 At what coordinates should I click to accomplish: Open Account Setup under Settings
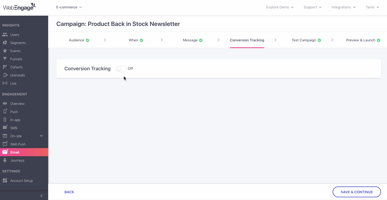tap(22, 181)
